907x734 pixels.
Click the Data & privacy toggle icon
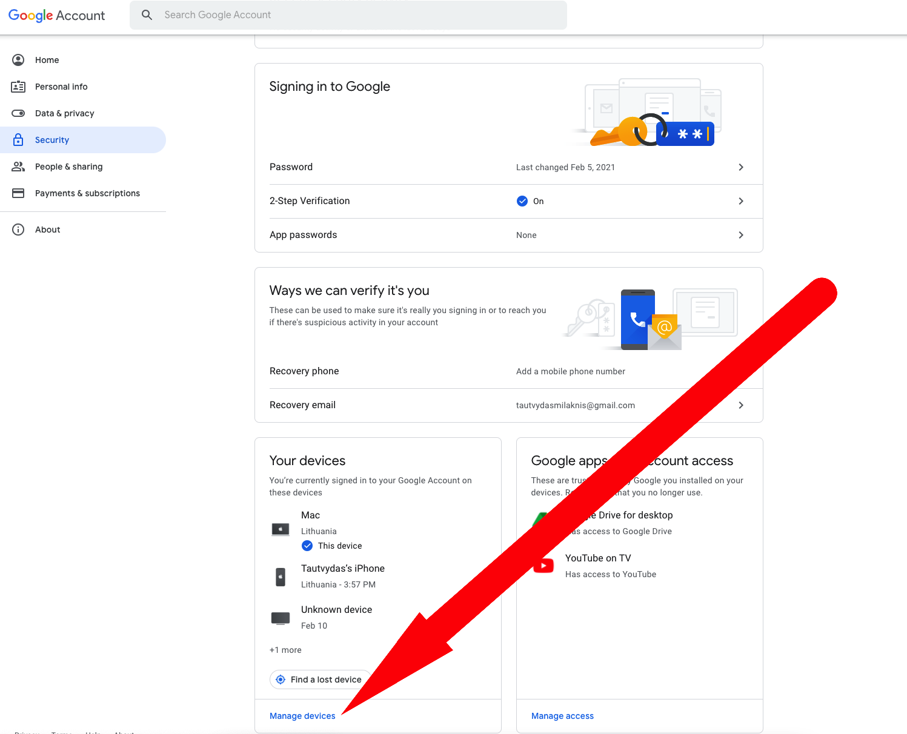coord(18,113)
